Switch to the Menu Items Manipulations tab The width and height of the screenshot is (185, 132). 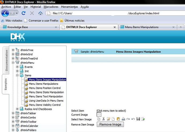point(147,27)
